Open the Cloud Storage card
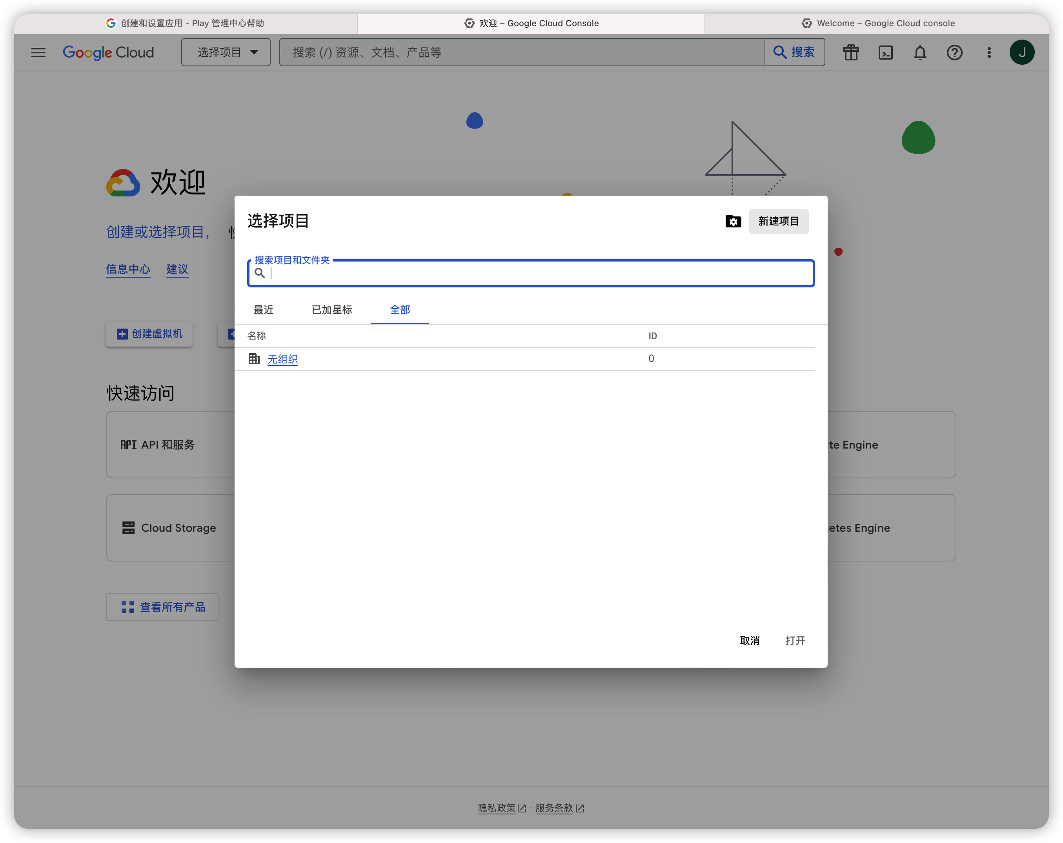This screenshot has height=843, width=1063. (x=171, y=527)
